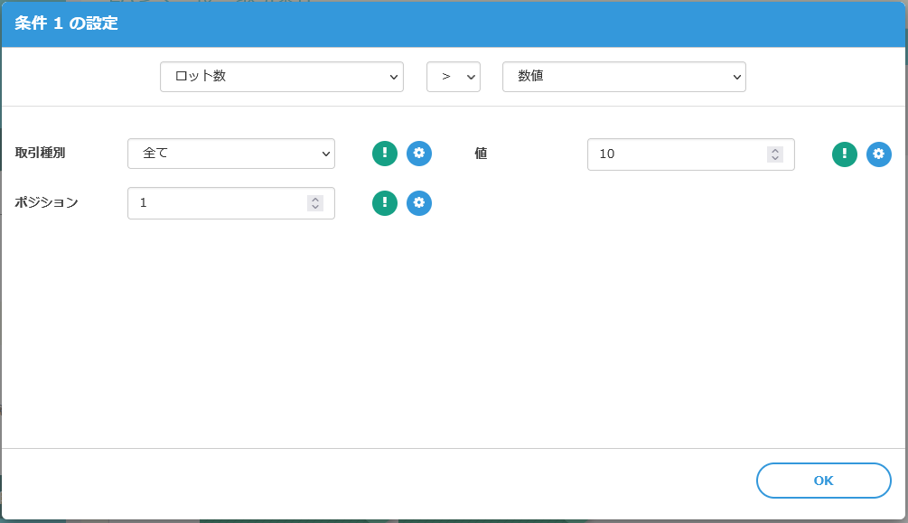Expand the 数値 type dropdown
The image size is (908, 523).
pyautogui.click(x=623, y=77)
